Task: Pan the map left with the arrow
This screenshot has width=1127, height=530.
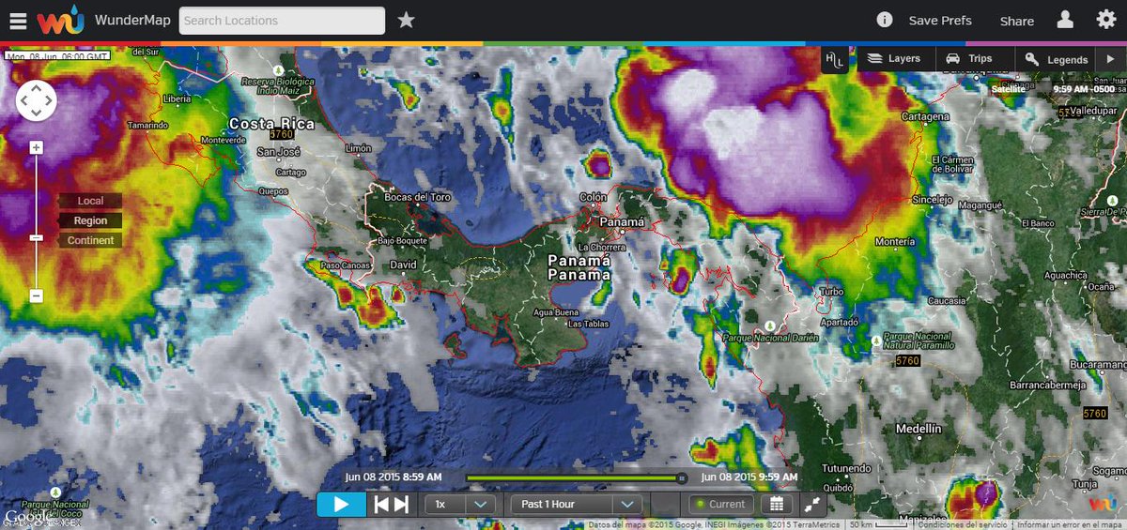Action: (23, 99)
